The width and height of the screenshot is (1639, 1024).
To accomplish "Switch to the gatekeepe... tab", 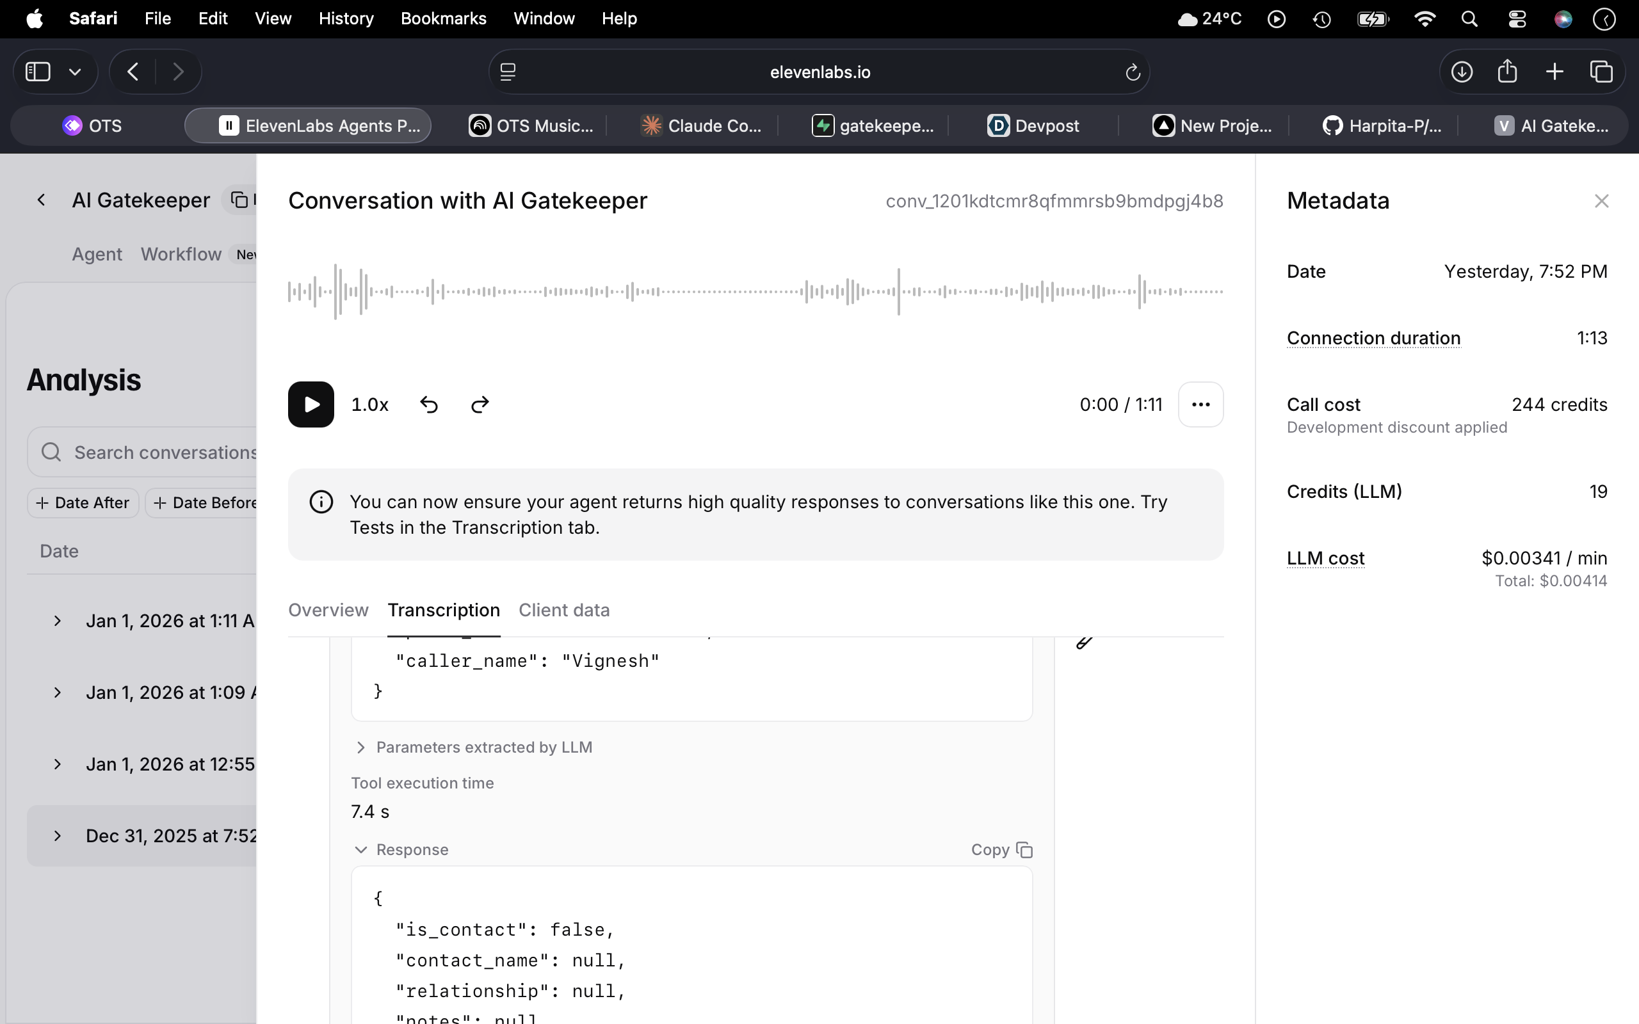I will click(873, 126).
